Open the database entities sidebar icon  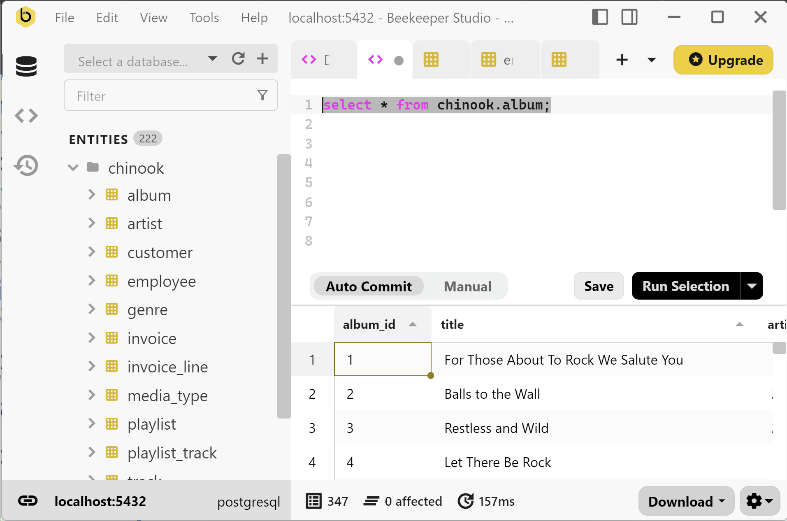coord(26,67)
